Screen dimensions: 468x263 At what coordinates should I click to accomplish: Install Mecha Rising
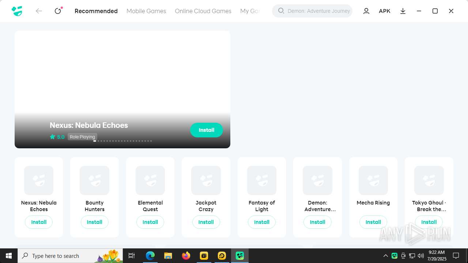(373, 222)
